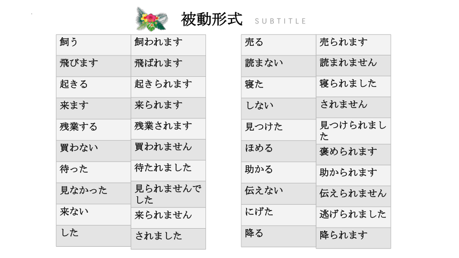Viewport: 459px width, 258px height.
Task: Select the しない table cell
Action: point(279,109)
